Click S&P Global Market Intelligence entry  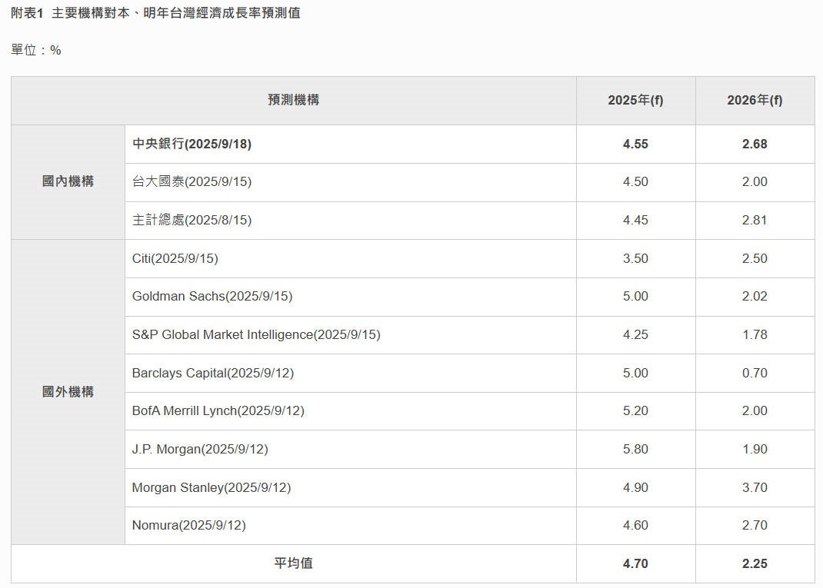255,335
